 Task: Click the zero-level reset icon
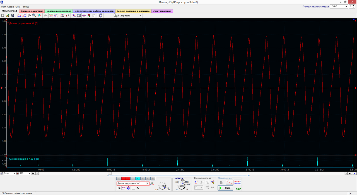tap(67, 16)
